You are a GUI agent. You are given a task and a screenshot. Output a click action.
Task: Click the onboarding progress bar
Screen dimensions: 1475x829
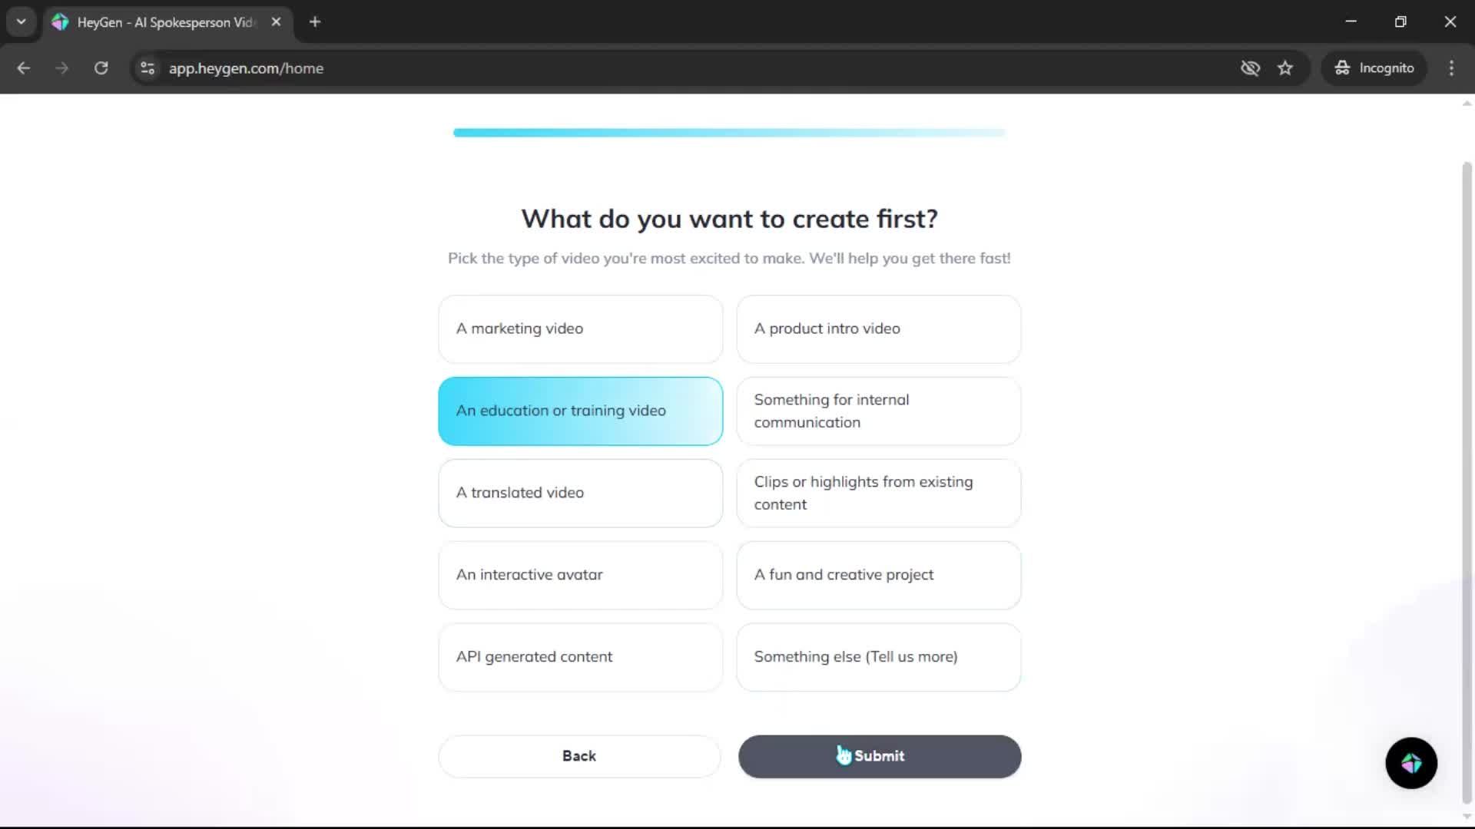click(729, 133)
